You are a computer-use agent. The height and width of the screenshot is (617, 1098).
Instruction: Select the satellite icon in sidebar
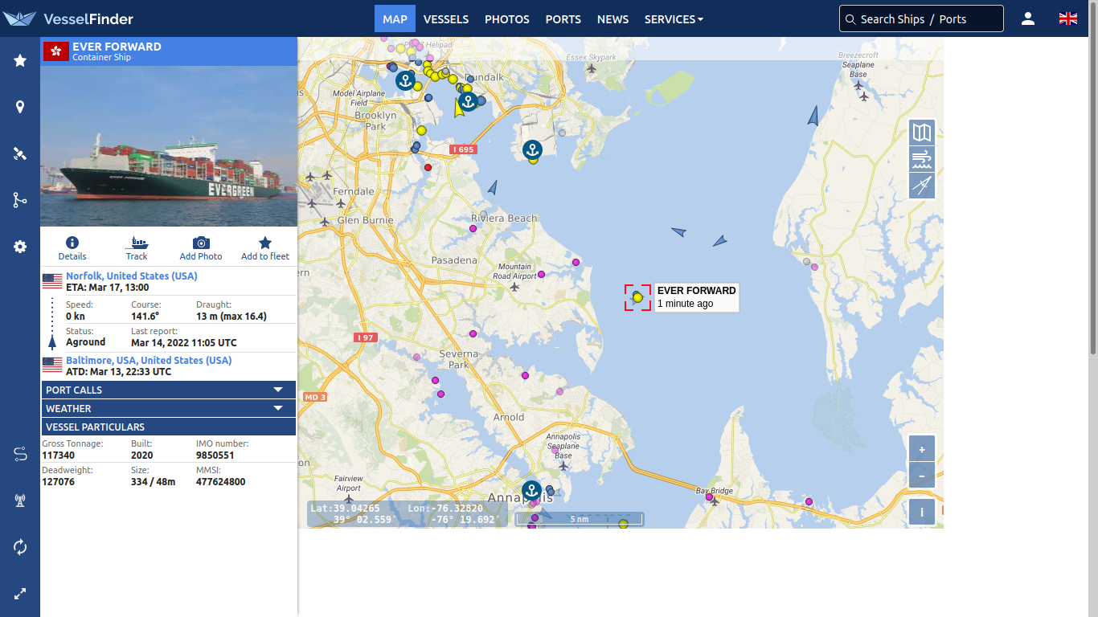tap(20, 153)
